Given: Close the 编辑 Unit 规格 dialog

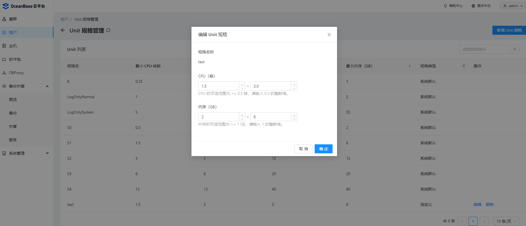Looking at the screenshot, I should [x=329, y=35].
